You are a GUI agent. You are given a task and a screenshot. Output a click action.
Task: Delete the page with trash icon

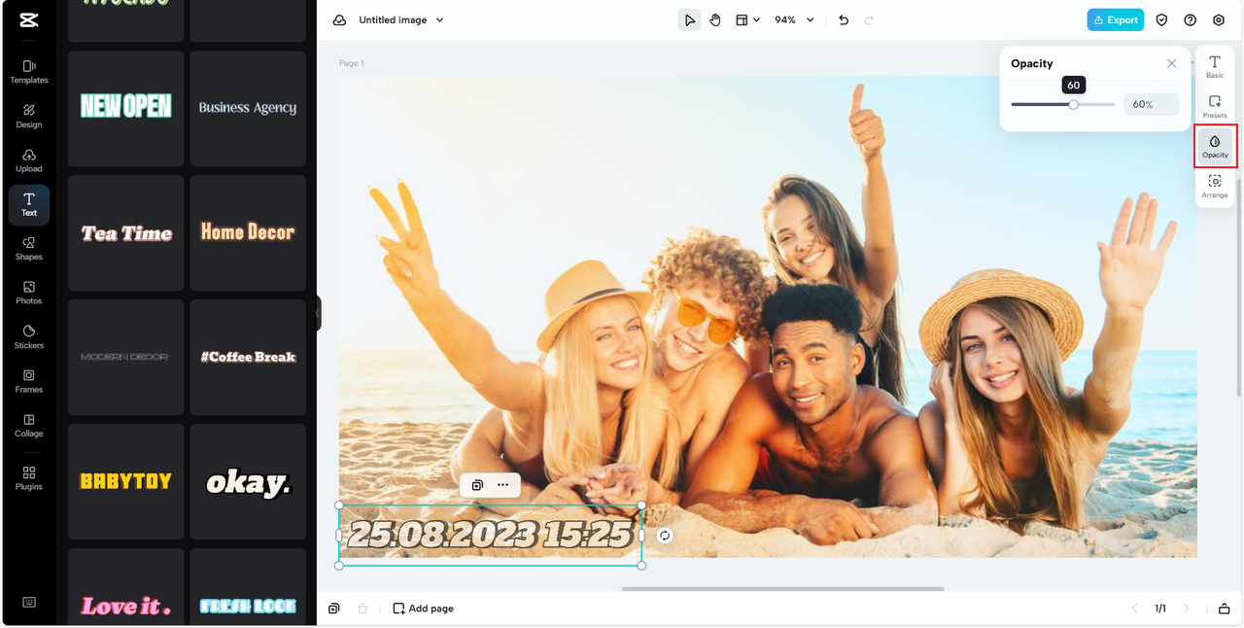pos(363,609)
